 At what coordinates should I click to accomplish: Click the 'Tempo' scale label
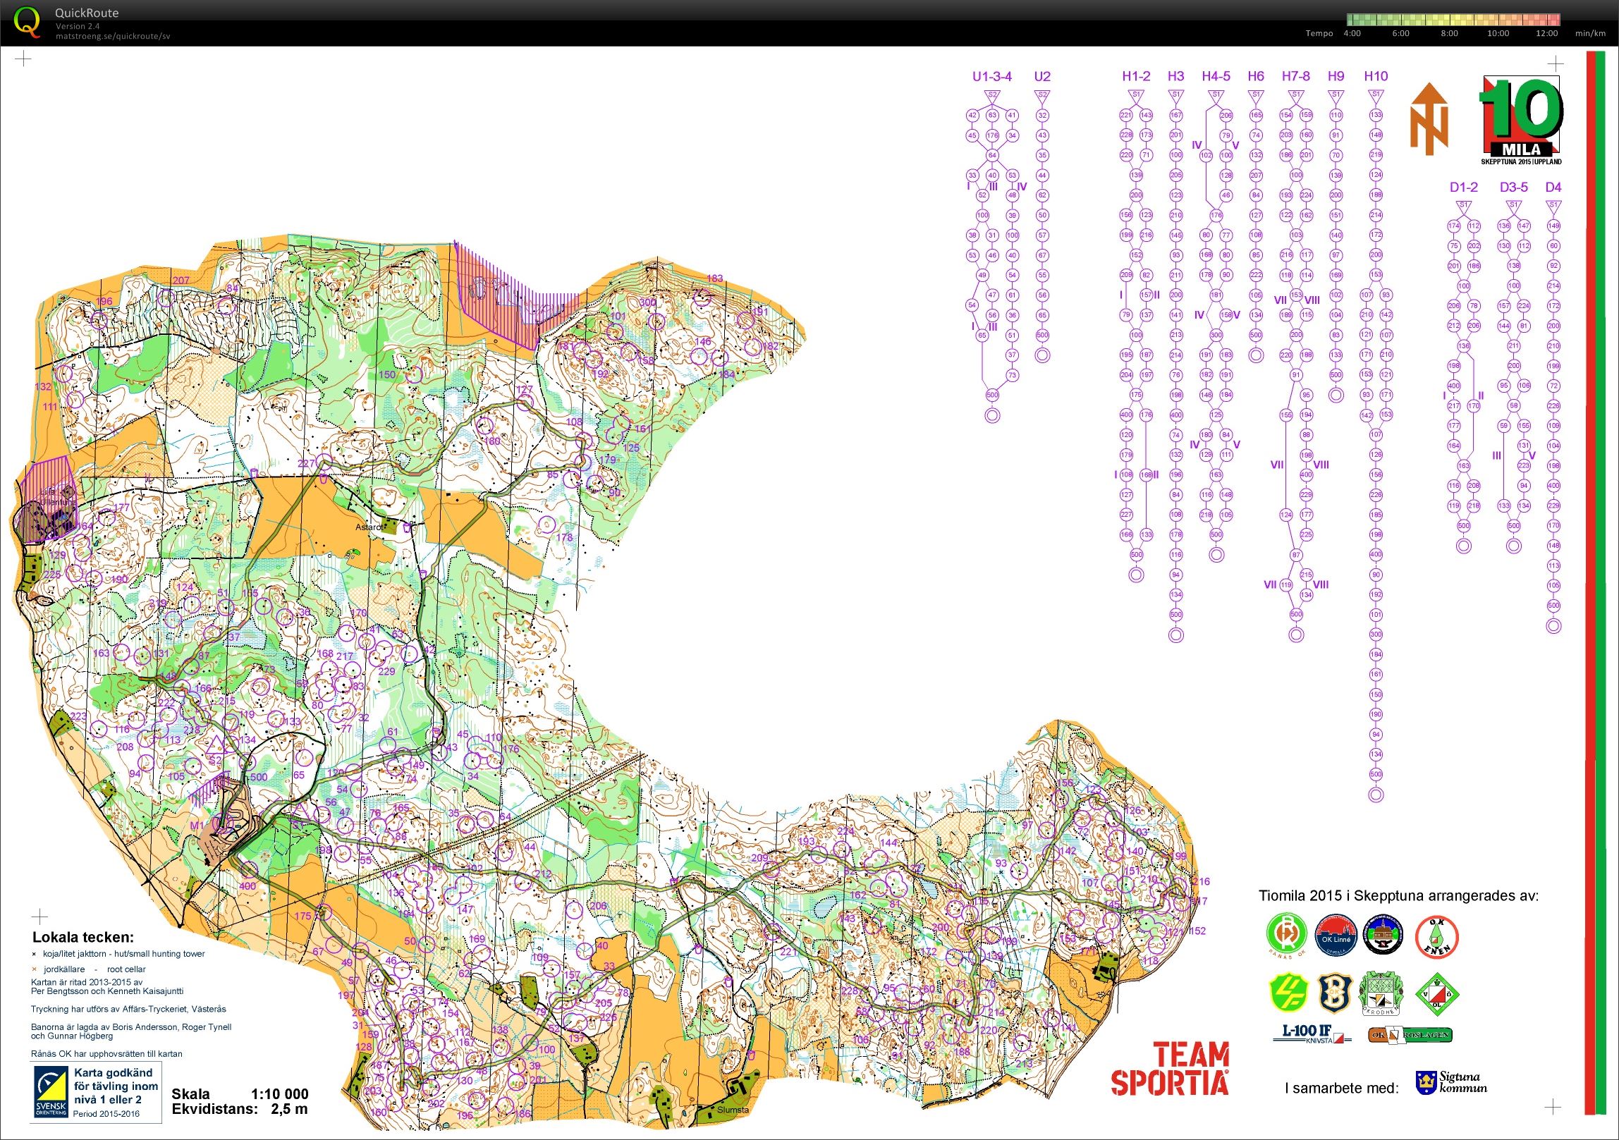coord(1319,33)
